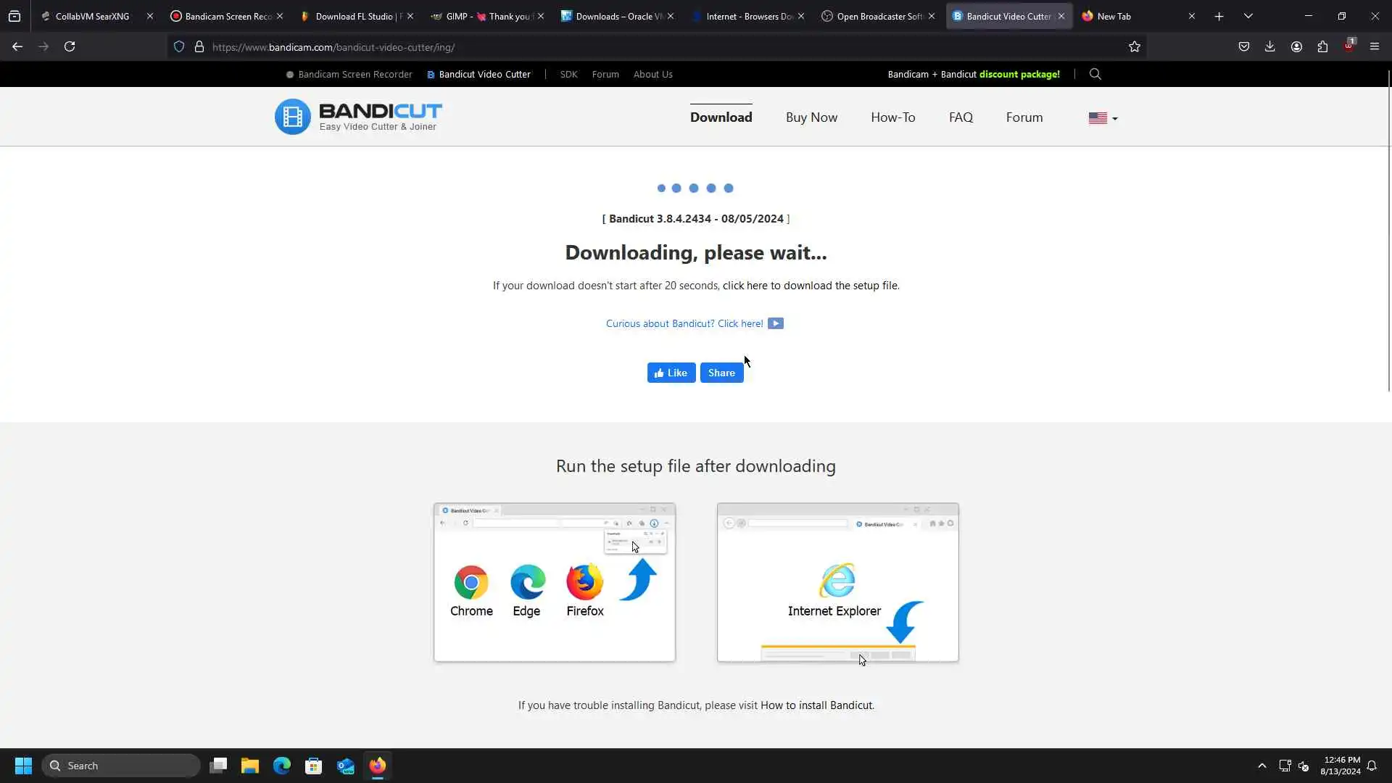Click the Save to Pocket icon

(1243, 47)
